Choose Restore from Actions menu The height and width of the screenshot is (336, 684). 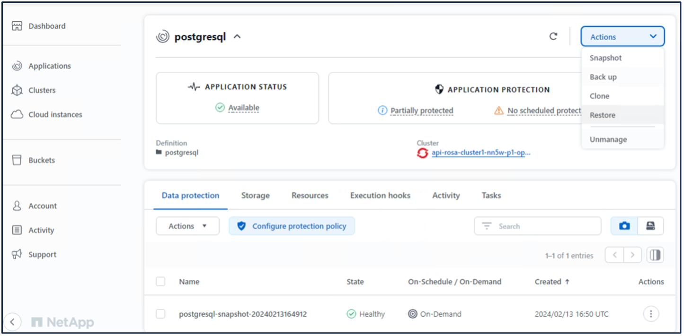point(603,115)
